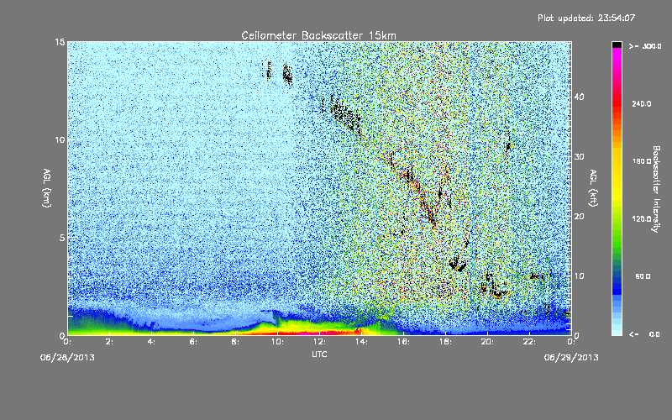The width and height of the screenshot is (672, 420).
Task: Click the start date '06/28/2013'
Action: tap(67, 358)
